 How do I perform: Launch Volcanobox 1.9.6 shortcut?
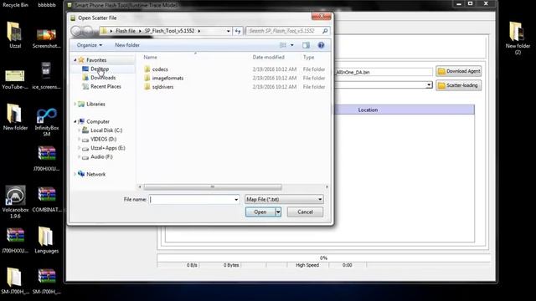15,202
